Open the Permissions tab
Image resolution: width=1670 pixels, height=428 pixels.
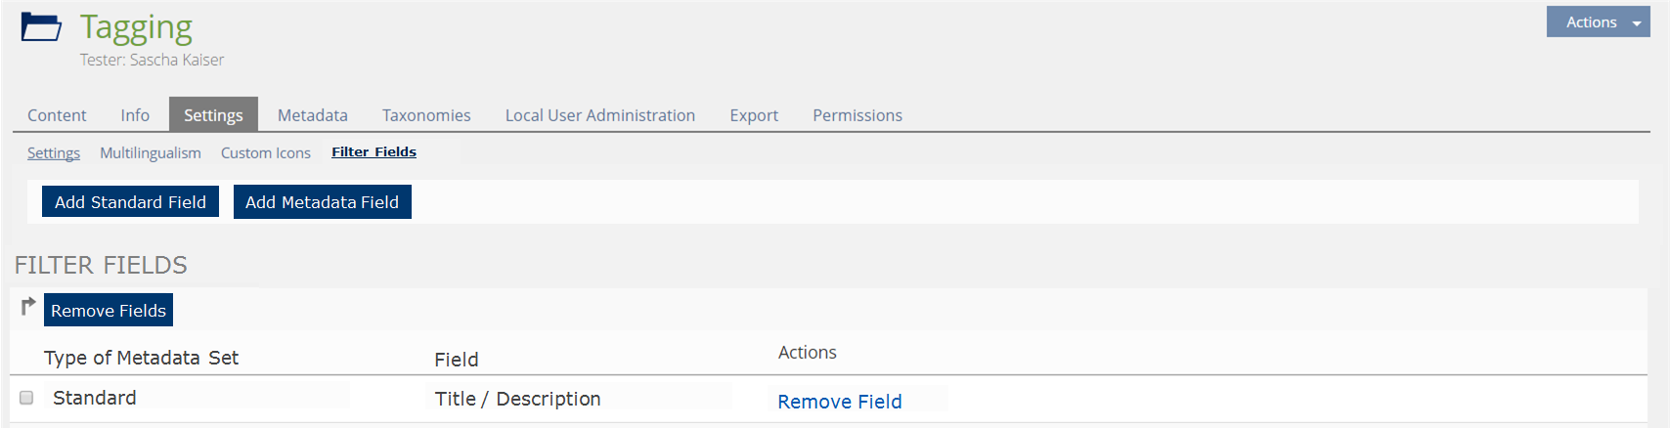(x=857, y=115)
